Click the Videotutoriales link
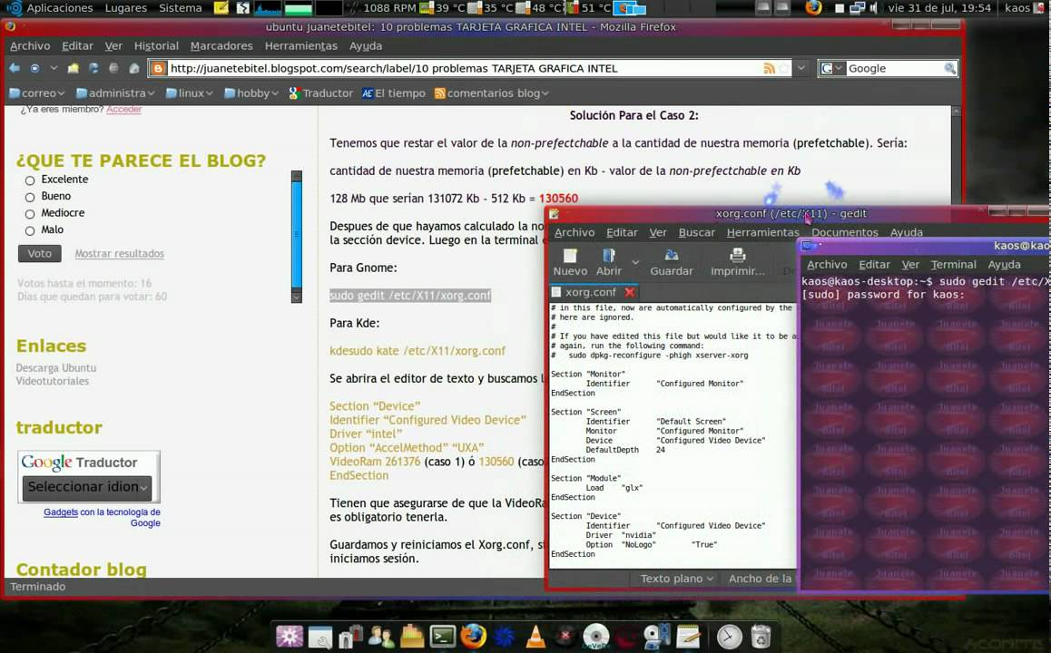The width and height of the screenshot is (1051, 653). (x=53, y=380)
